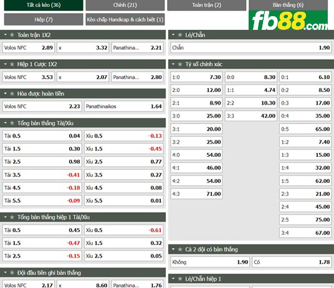Select correct score 0:1 at 6.10
Screen dimensions: 334x288
[x=305, y=77]
